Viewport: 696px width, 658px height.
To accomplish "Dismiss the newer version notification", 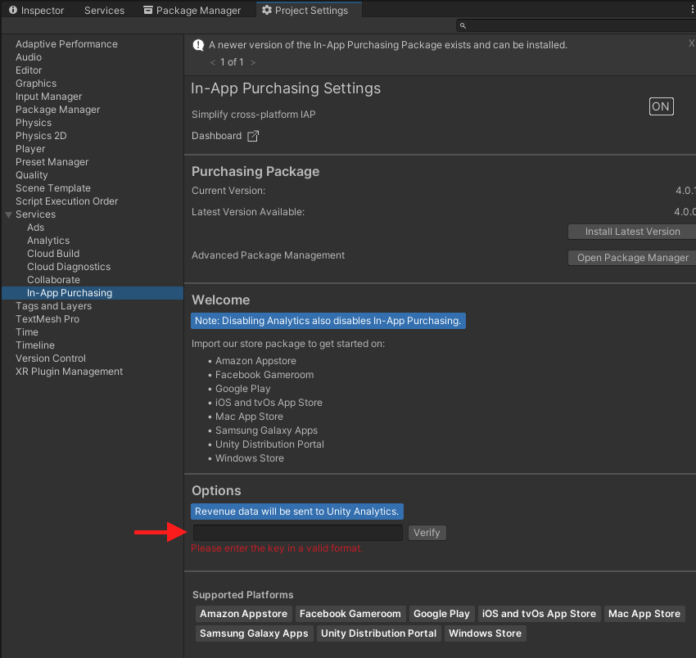I will tap(691, 43).
